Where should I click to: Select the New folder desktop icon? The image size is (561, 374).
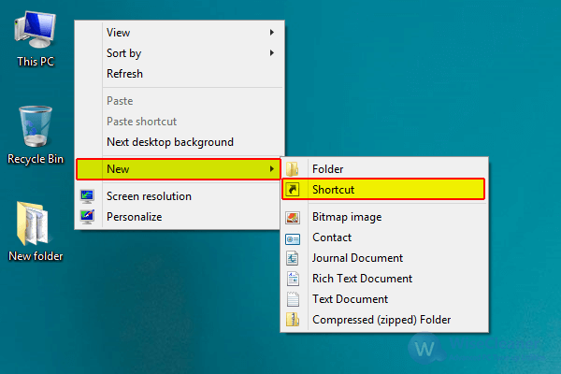[36, 232]
